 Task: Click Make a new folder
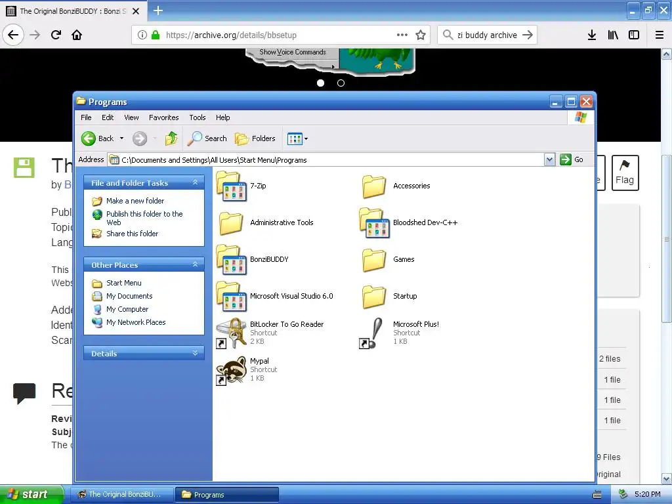coord(135,201)
